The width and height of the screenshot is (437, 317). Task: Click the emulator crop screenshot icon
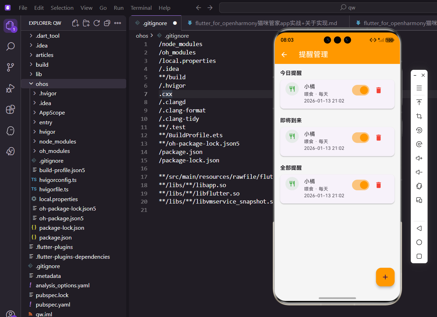[x=419, y=116]
